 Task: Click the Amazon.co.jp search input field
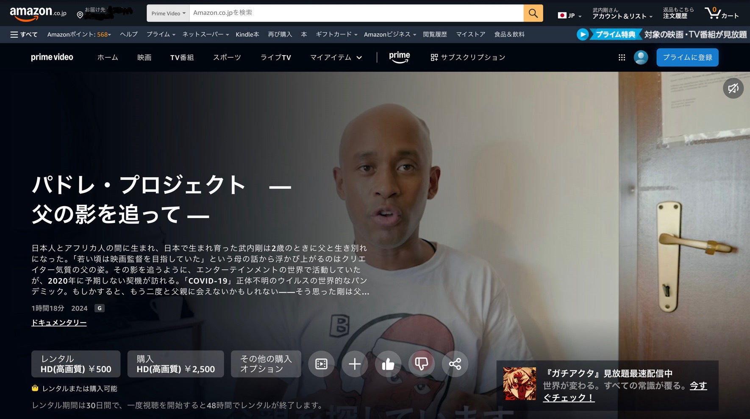click(356, 13)
